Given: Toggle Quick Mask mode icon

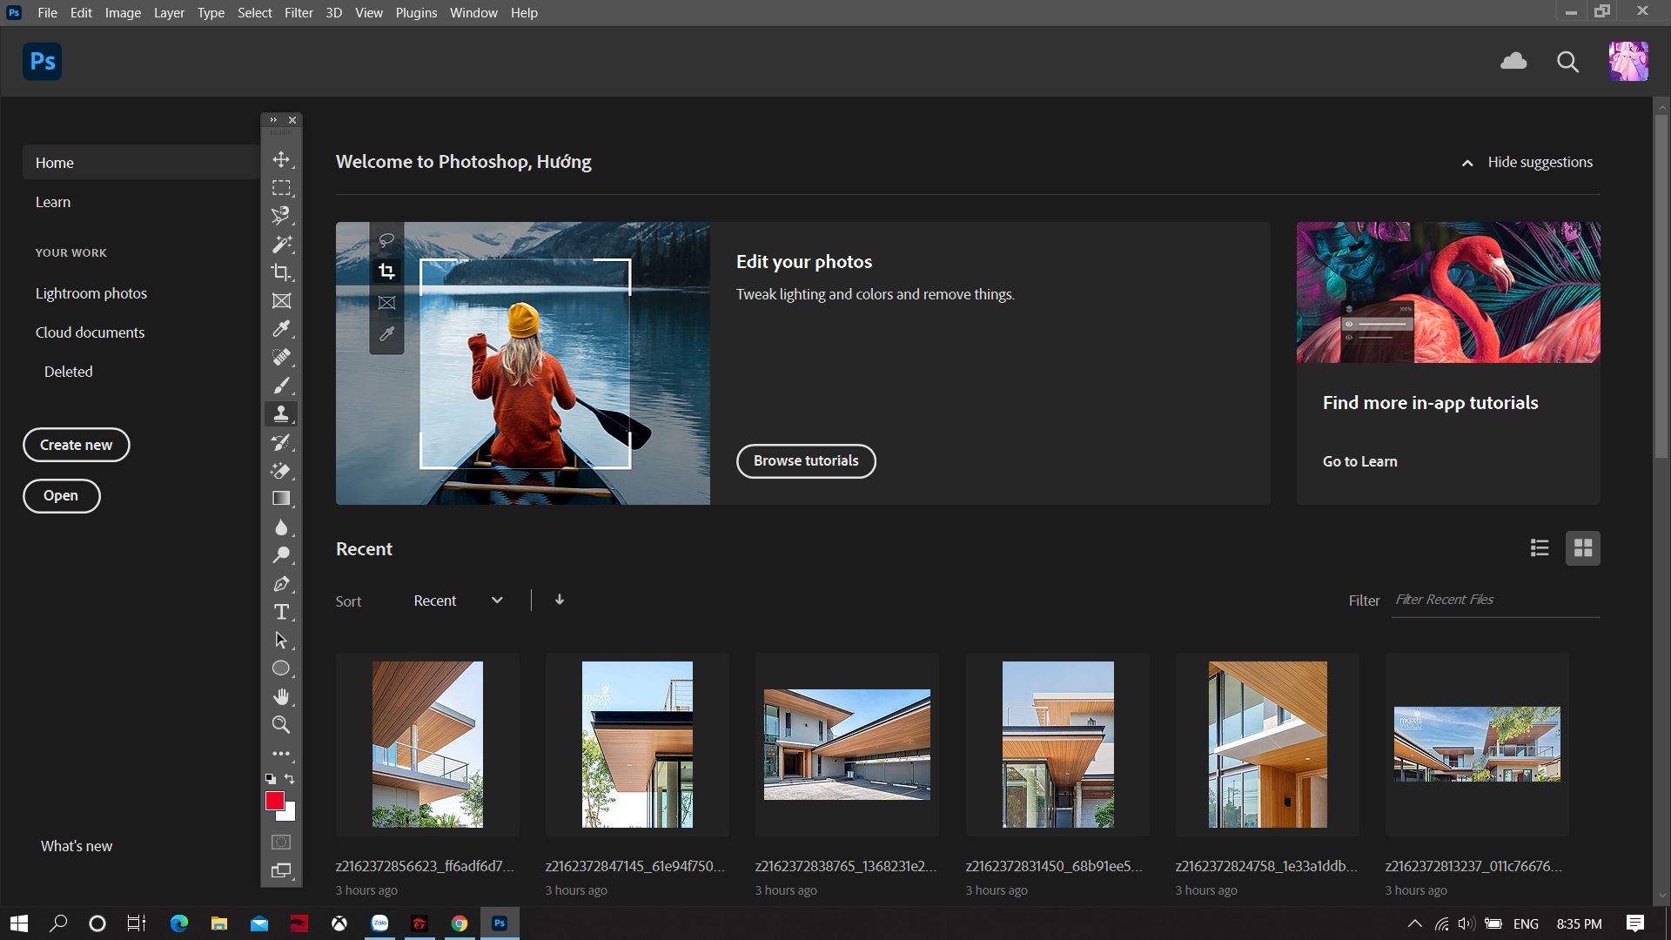Looking at the screenshot, I should [x=281, y=842].
